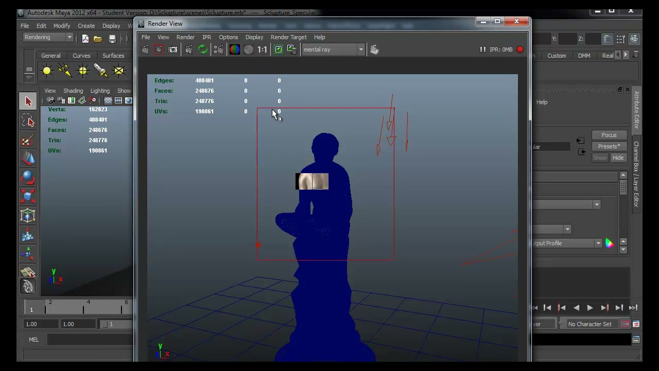
Task: Select the spot light shelf icon
Action: tap(101, 71)
